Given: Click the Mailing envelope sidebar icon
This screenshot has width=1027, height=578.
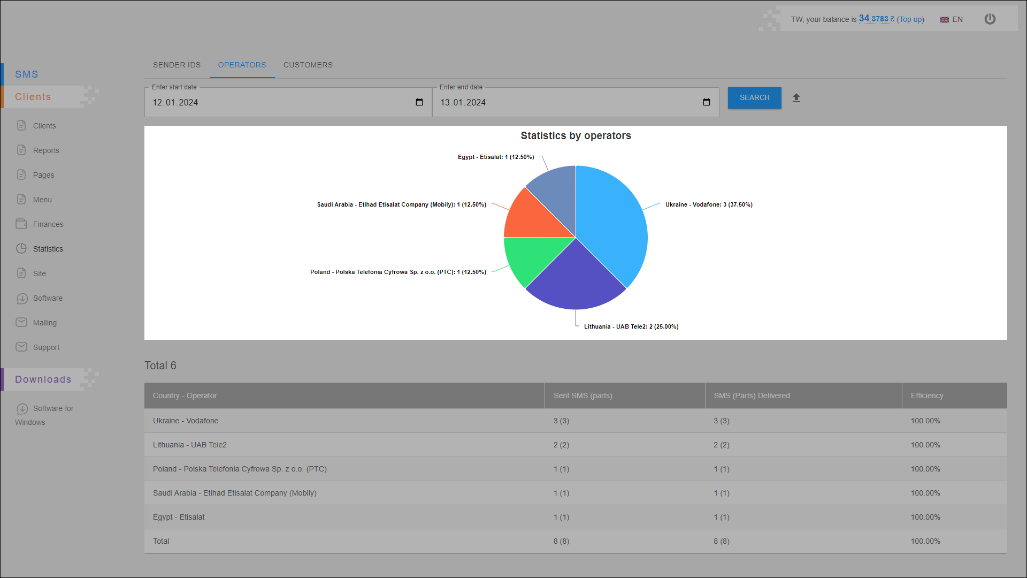Looking at the screenshot, I should click(21, 322).
